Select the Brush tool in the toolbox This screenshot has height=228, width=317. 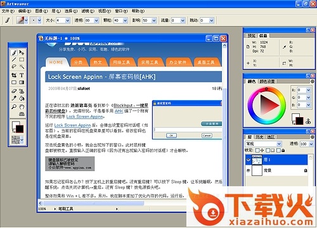coord(14,53)
